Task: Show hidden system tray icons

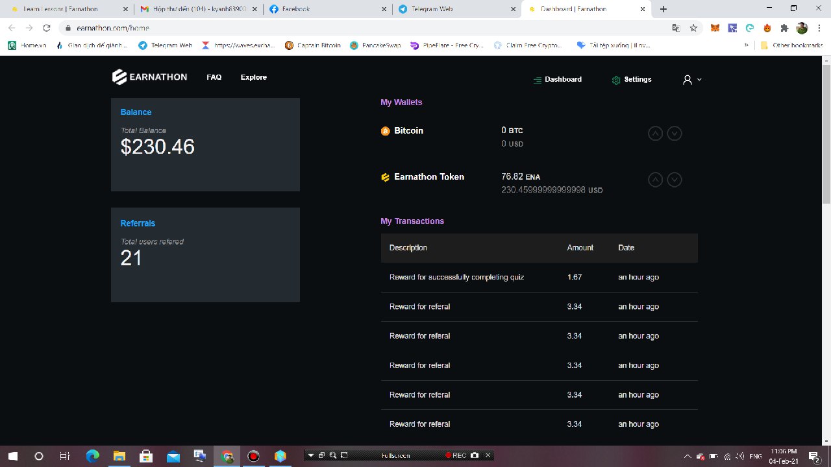Action: (x=688, y=456)
